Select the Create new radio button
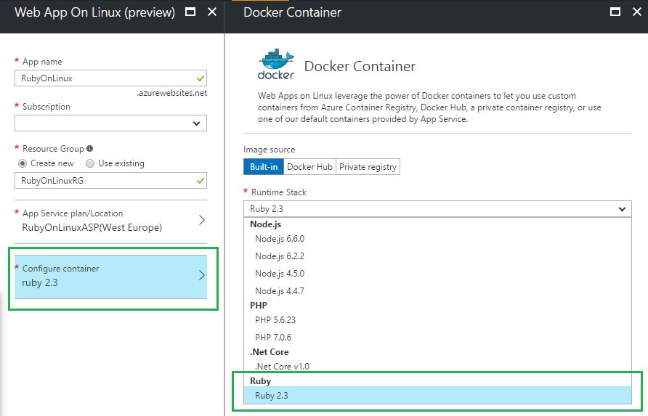 (x=23, y=163)
